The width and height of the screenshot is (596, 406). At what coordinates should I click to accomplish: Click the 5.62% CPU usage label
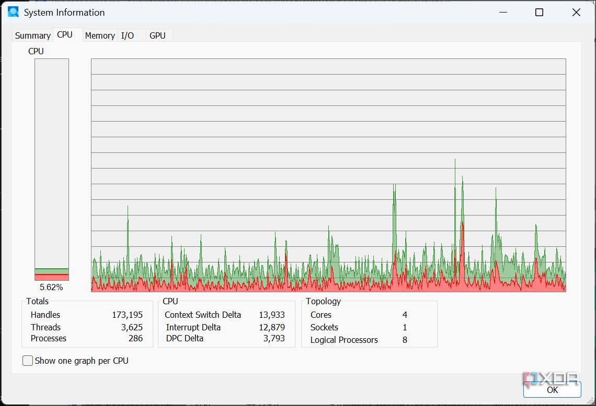(51, 287)
